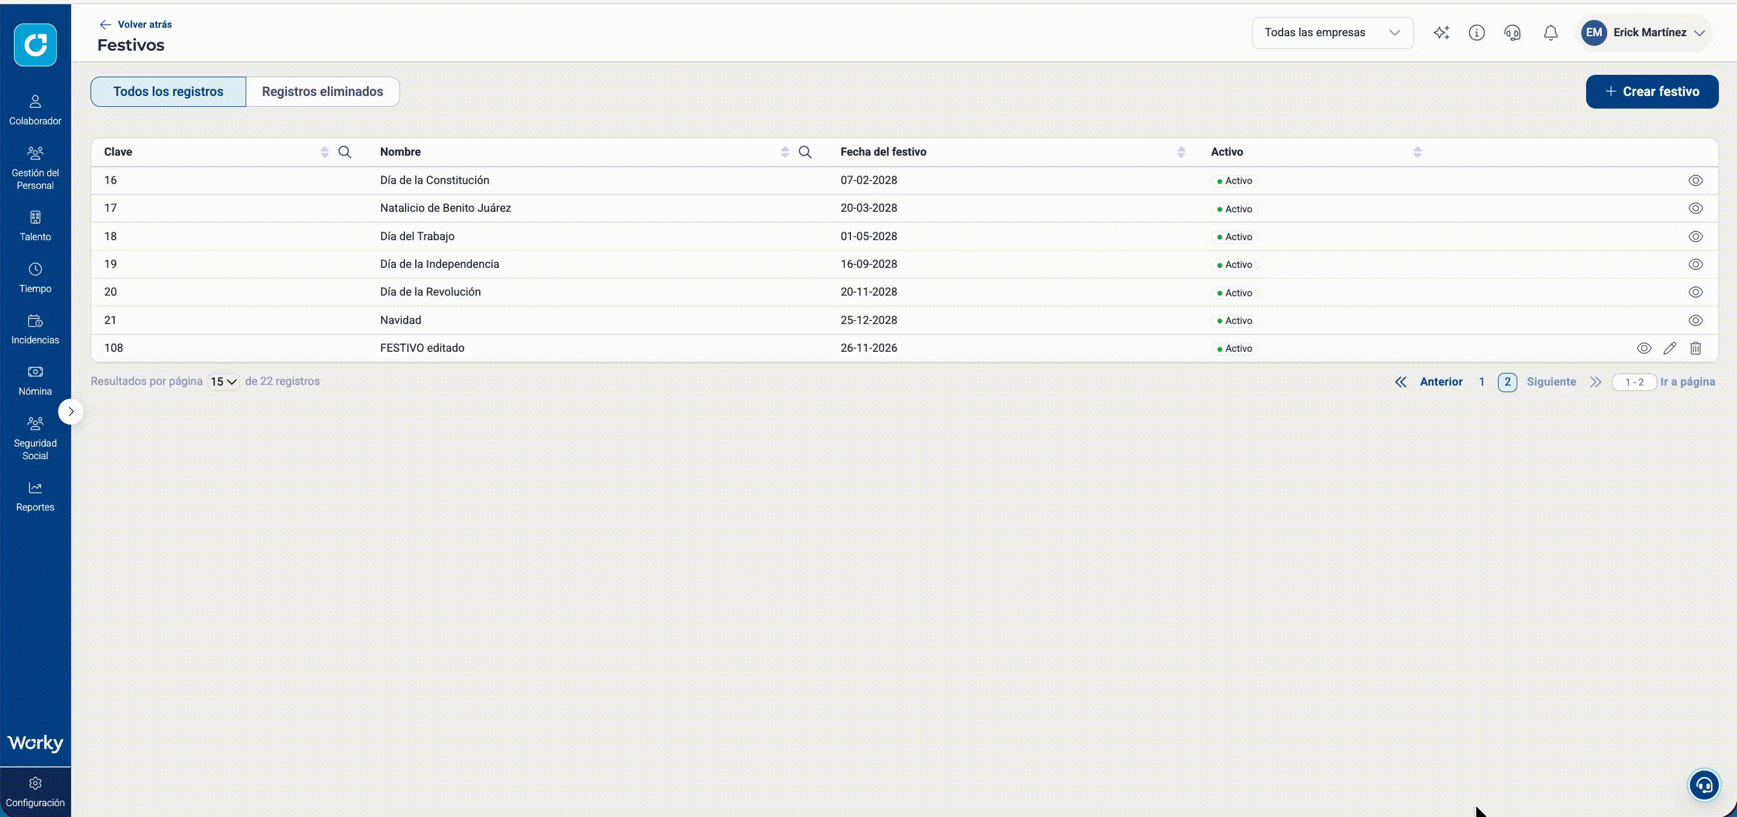1737x817 pixels.
Task: Open the headset support icon in header
Action: click(1512, 33)
